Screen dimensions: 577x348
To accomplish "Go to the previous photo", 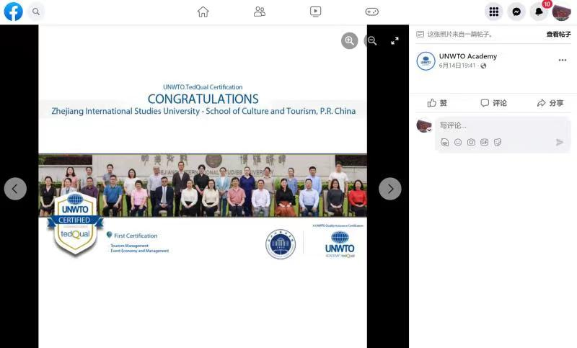I will pyautogui.click(x=15, y=189).
